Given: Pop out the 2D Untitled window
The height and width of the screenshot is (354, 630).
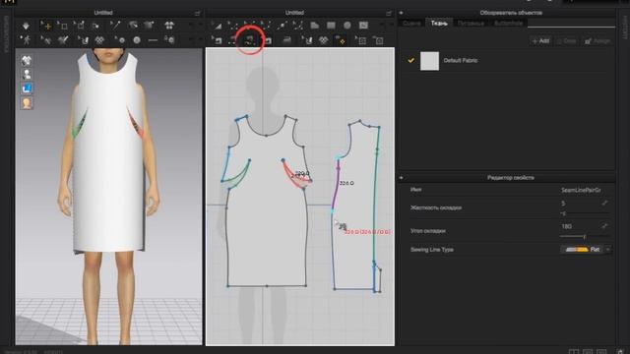Looking at the screenshot, I should coord(388,13).
